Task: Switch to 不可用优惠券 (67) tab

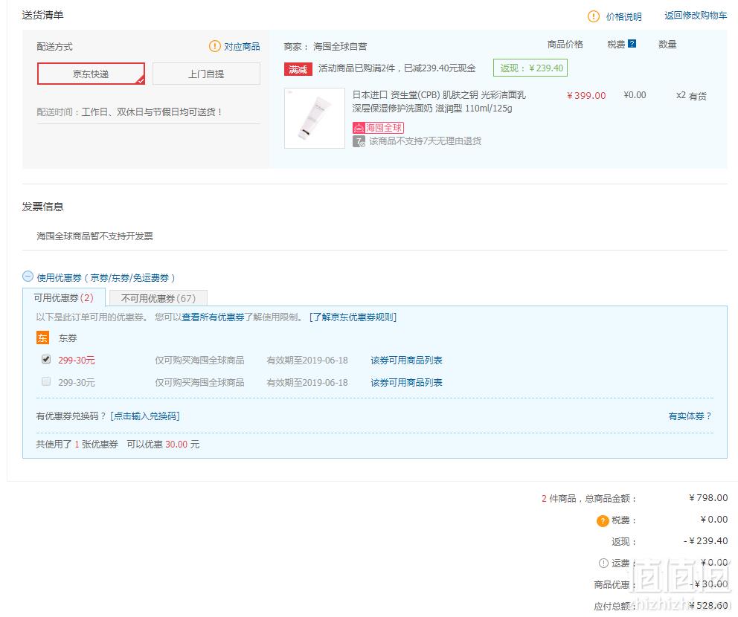Action: tap(158, 298)
